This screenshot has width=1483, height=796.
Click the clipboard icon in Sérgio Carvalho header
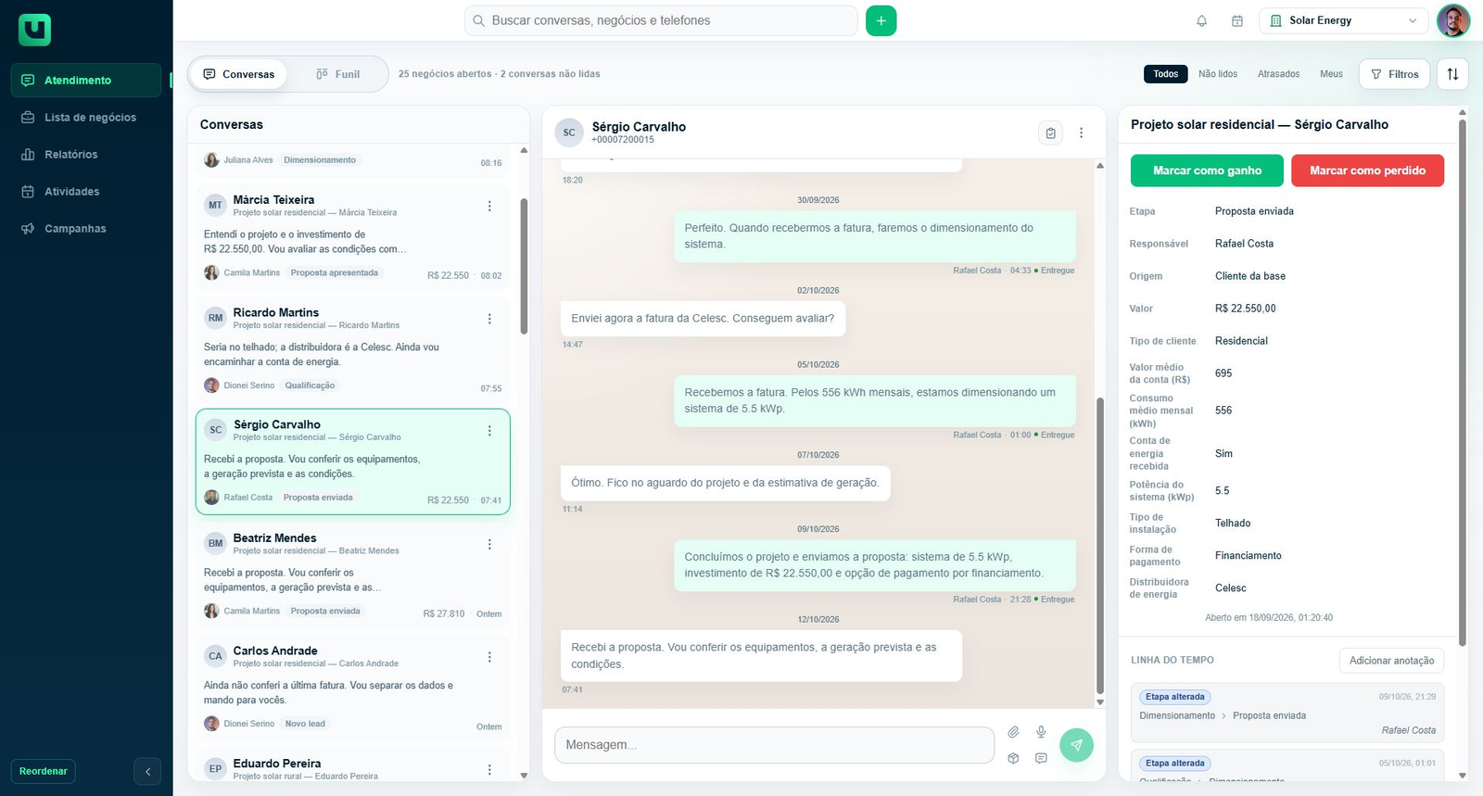pos(1050,133)
